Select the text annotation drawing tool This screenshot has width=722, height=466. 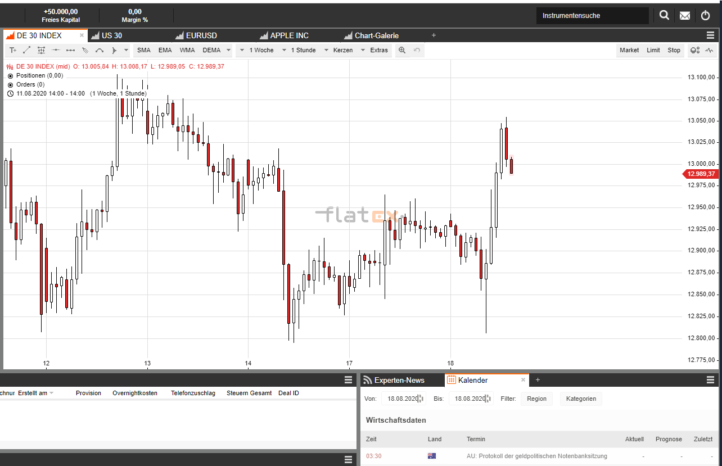13,50
